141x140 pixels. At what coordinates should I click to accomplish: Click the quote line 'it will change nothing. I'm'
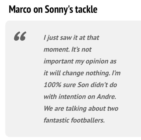(x=82, y=73)
